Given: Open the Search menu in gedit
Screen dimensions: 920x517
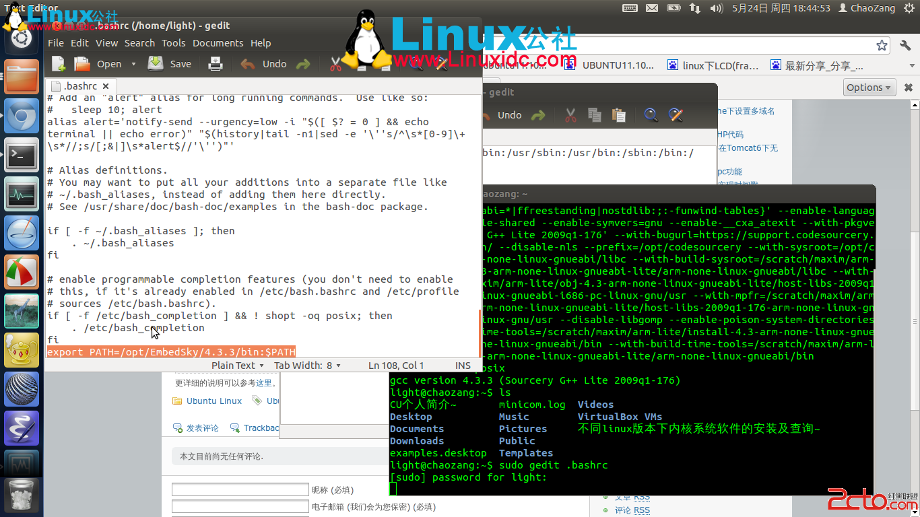Looking at the screenshot, I should 139,43.
